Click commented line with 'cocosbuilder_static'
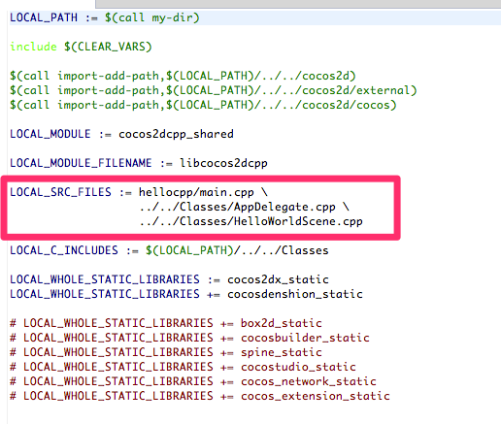Screen dimensions: 501x424 [x=189, y=338]
